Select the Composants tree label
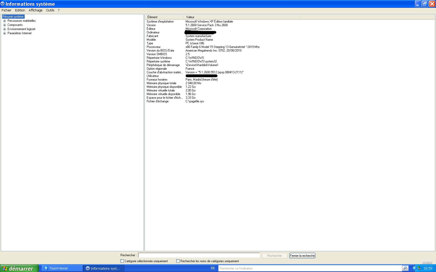The image size is (436, 272). (15, 25)
